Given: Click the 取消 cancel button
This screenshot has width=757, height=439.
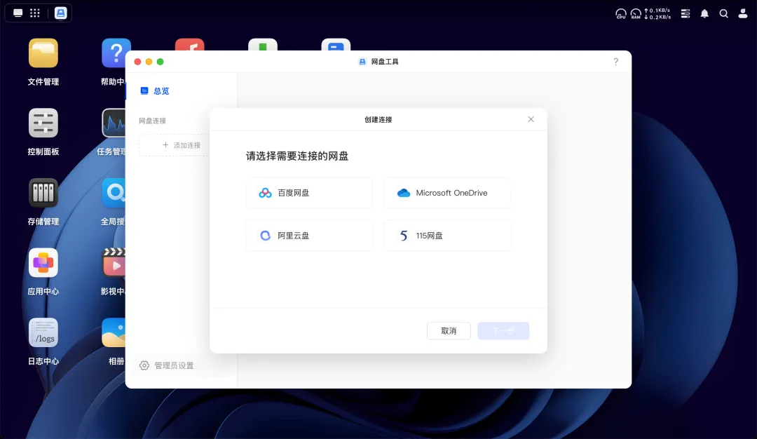Looking at the screenshot, I should [449, 331].
